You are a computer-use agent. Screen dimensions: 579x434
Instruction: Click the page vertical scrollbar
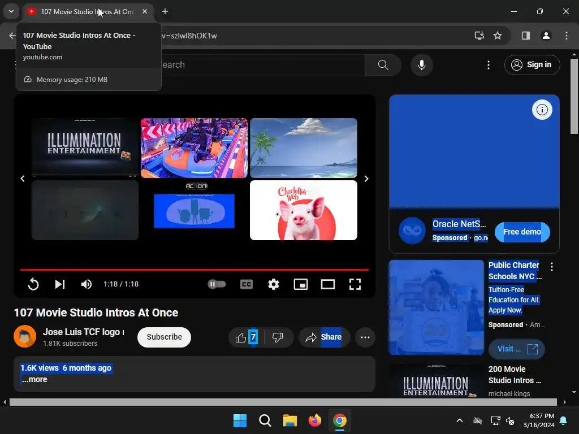click(574, 96)
